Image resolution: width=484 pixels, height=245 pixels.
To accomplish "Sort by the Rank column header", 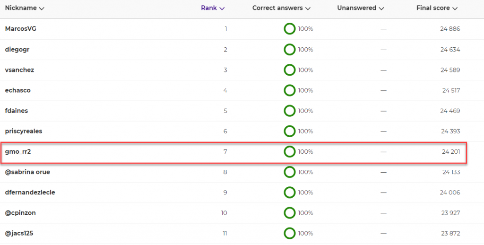I will pyautogui.click(x=213, y=9).
